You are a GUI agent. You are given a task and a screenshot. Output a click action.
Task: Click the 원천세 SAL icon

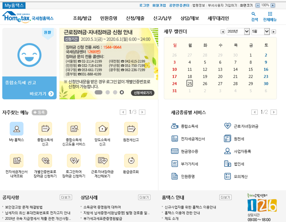227,138
